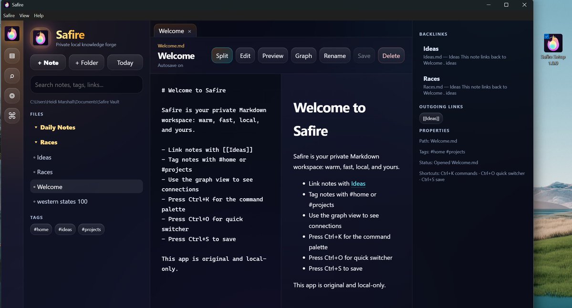Image resolution: width=572 pixels, height=308 pixels.
Task: Open the files list sidebar icon
Action: (x=12, y=56)
